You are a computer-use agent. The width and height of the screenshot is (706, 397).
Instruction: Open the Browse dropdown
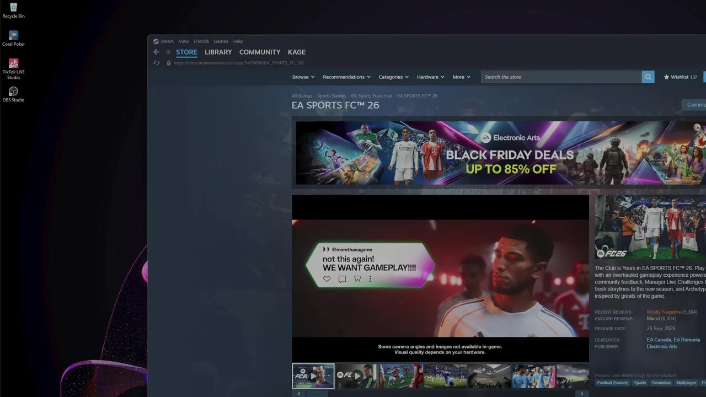(303, 77)
